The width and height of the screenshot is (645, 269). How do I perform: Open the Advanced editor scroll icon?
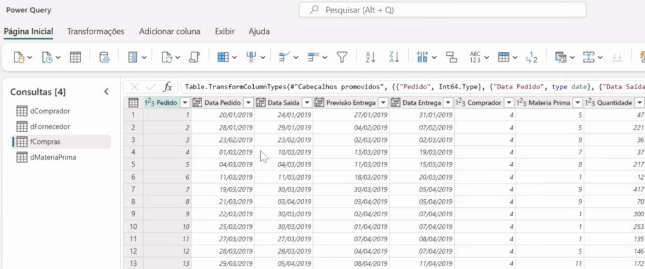coord(194,57)
